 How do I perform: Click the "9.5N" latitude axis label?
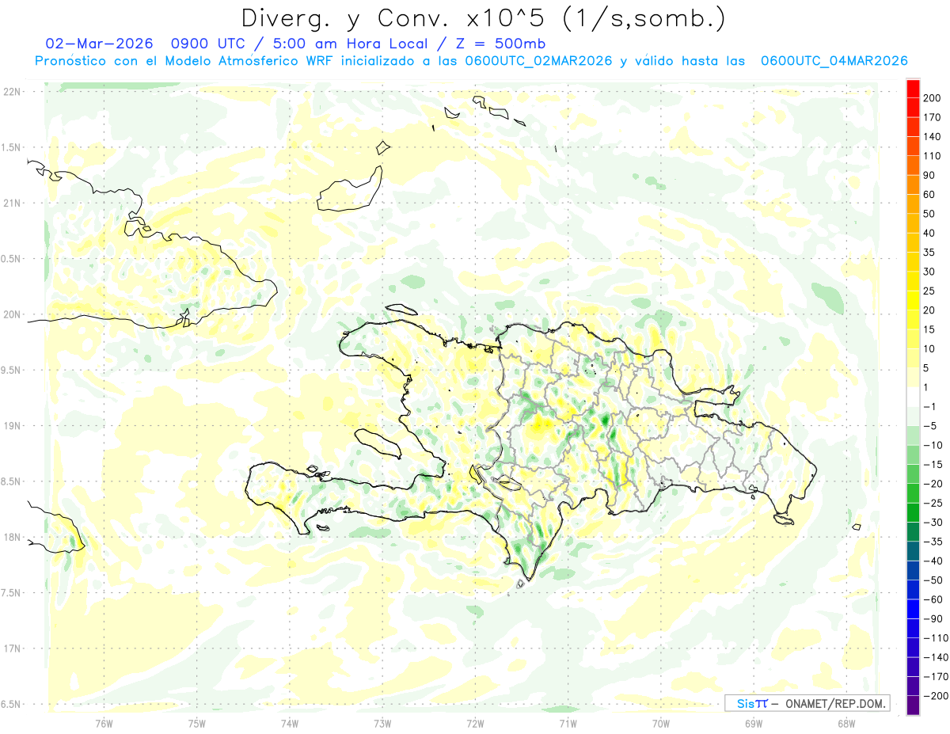point(11,371)
